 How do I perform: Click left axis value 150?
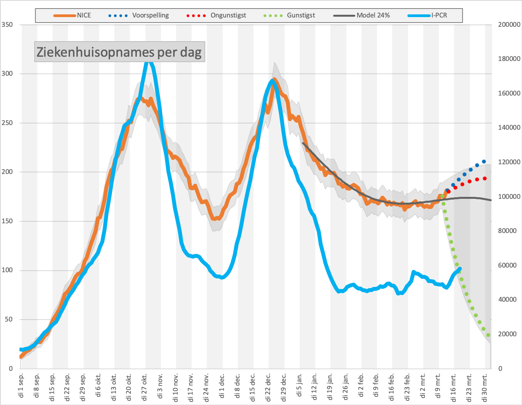(x=7, y=221)
